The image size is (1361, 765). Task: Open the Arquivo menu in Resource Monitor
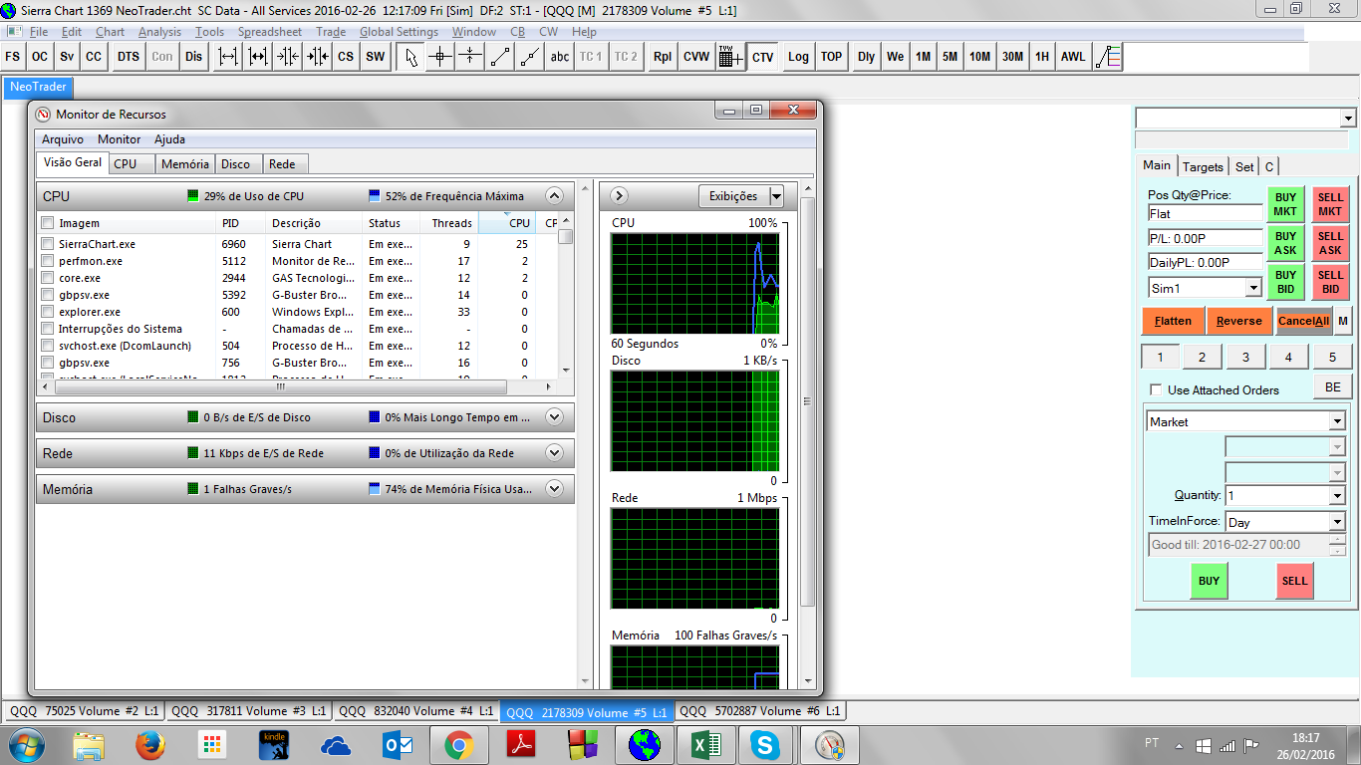(x=63, y=139)
